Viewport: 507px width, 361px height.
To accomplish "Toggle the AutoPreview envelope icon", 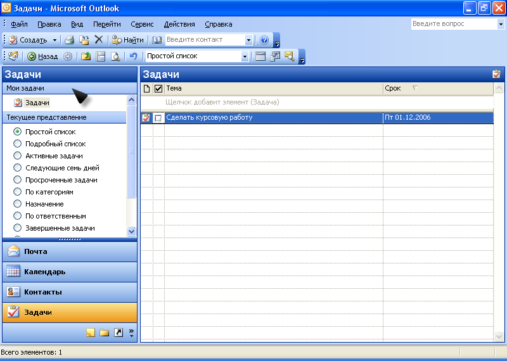I will [290, 56].
